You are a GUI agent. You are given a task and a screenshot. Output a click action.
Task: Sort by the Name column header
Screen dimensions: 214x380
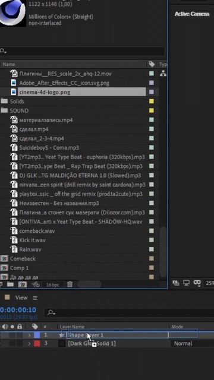[9, 64]
